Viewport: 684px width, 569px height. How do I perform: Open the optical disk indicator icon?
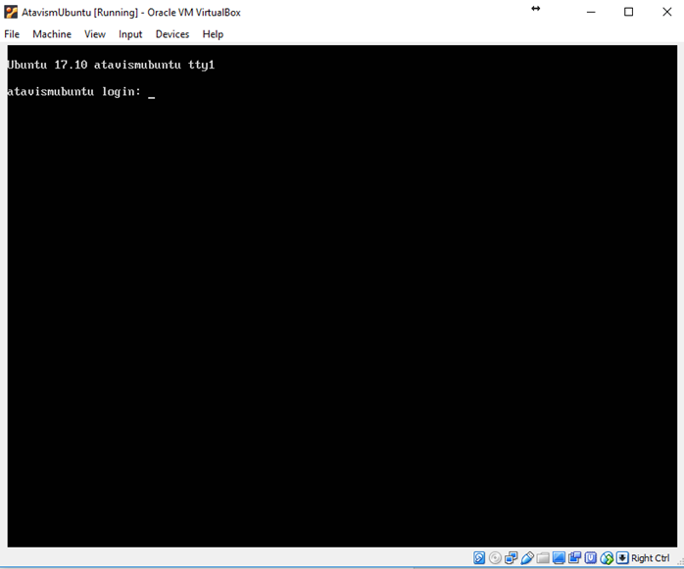point(495,558)
